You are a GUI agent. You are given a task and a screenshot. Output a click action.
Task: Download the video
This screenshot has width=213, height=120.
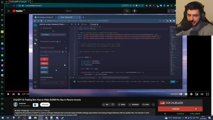coord(134,104)
